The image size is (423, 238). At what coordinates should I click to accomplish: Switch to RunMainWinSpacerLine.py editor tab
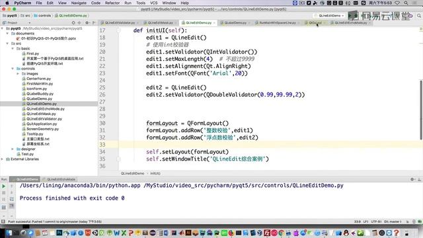click(x=278, y=22)
